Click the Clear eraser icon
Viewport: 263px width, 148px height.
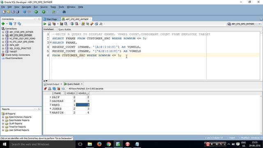click(x=92, y=24)
